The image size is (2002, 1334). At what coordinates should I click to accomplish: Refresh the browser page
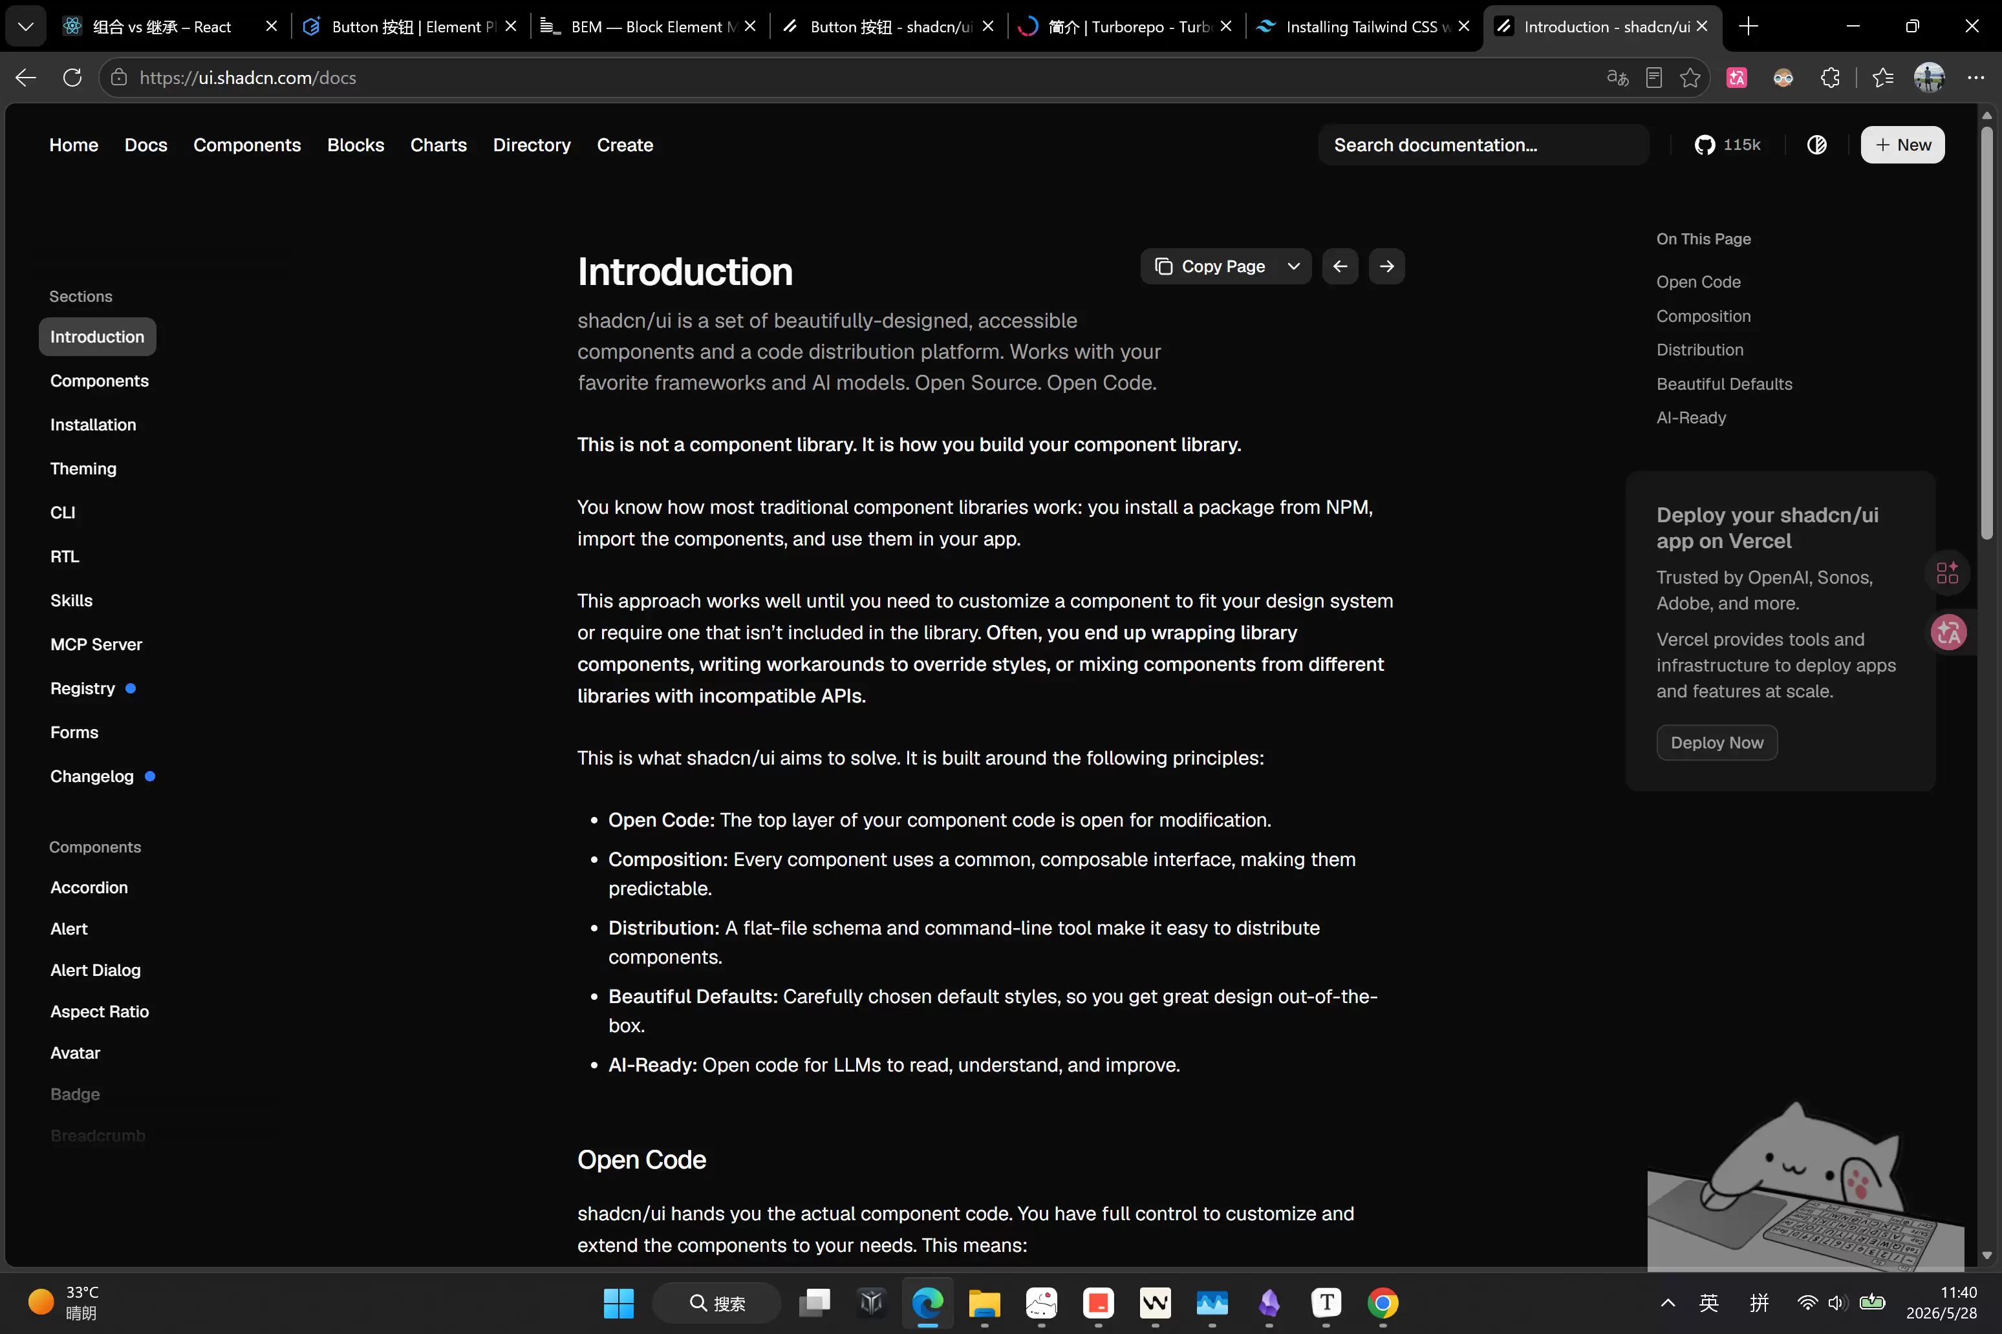[x=72, y=78]
